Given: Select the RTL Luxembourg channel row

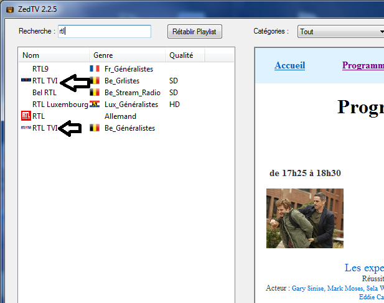Looking at the screenshot, I should tap(126, 105).
